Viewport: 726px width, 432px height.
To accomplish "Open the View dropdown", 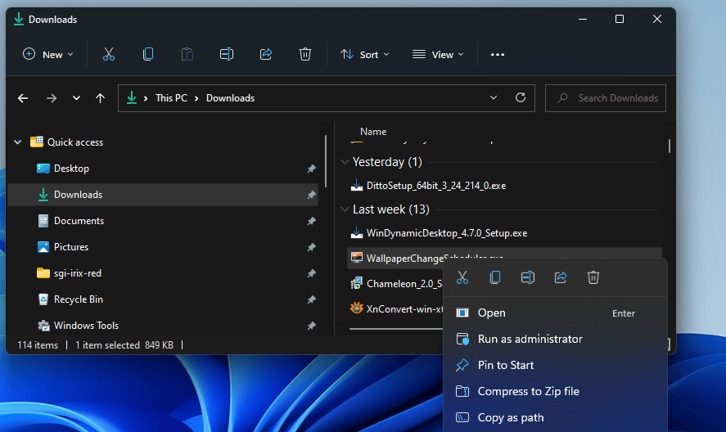I will coord(438,55).
